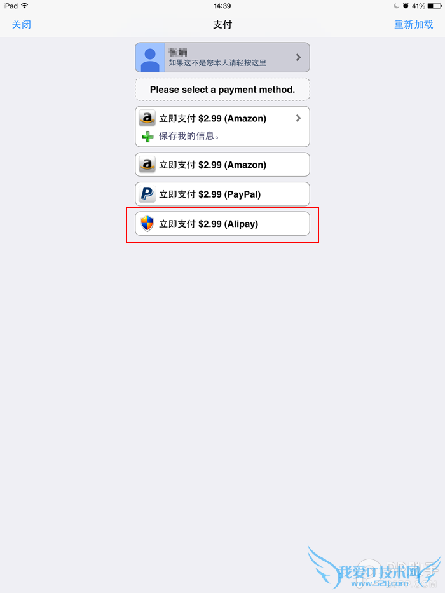This screenshot has height=593, width=445.
Task: Tap 关闭 to close payment sheet
Action: pyautogui.click(x=22, y=25)
